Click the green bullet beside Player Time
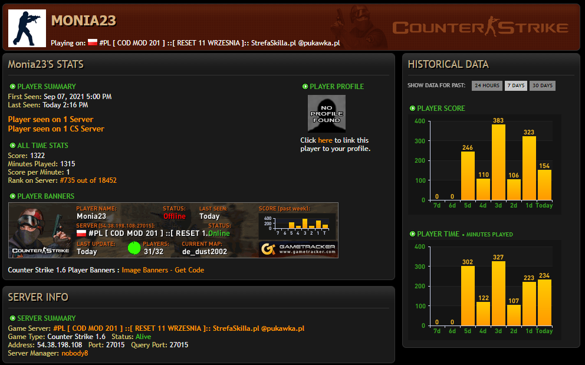The width and height of the screenshot is (585, 365). click(412, 234)
